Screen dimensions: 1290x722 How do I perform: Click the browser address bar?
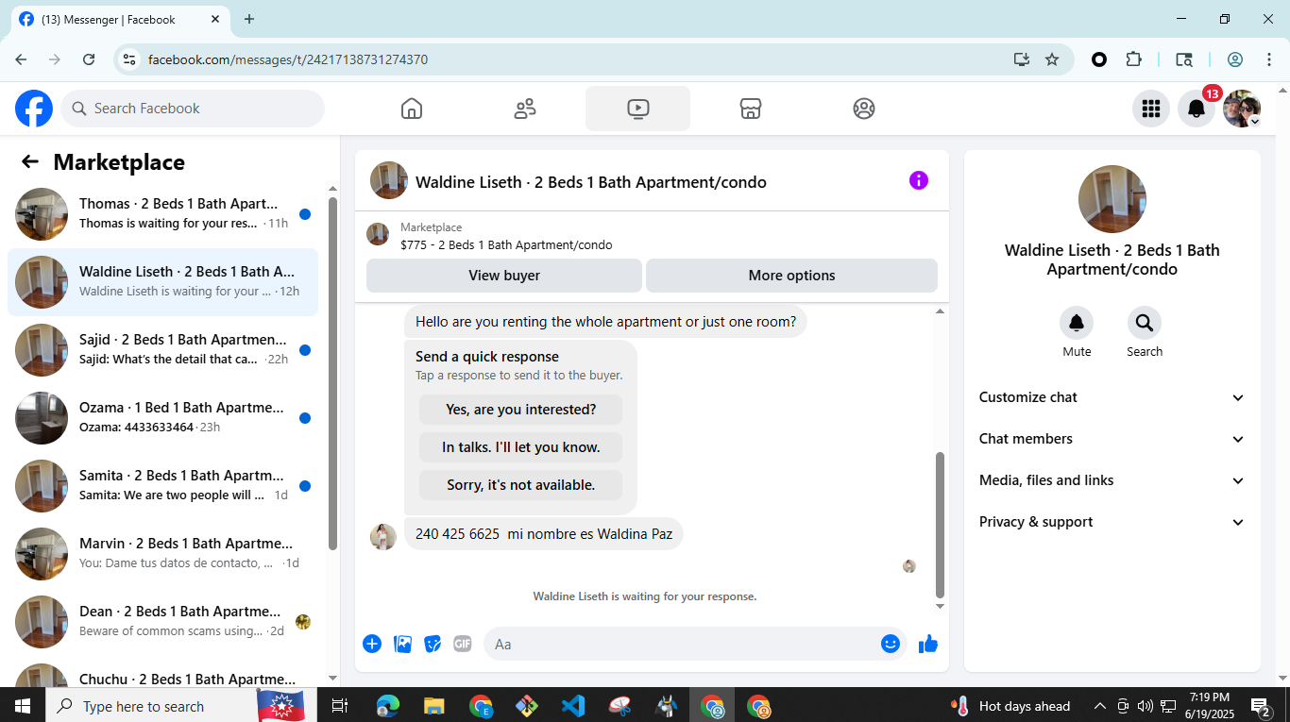click(x=567, y=59)
